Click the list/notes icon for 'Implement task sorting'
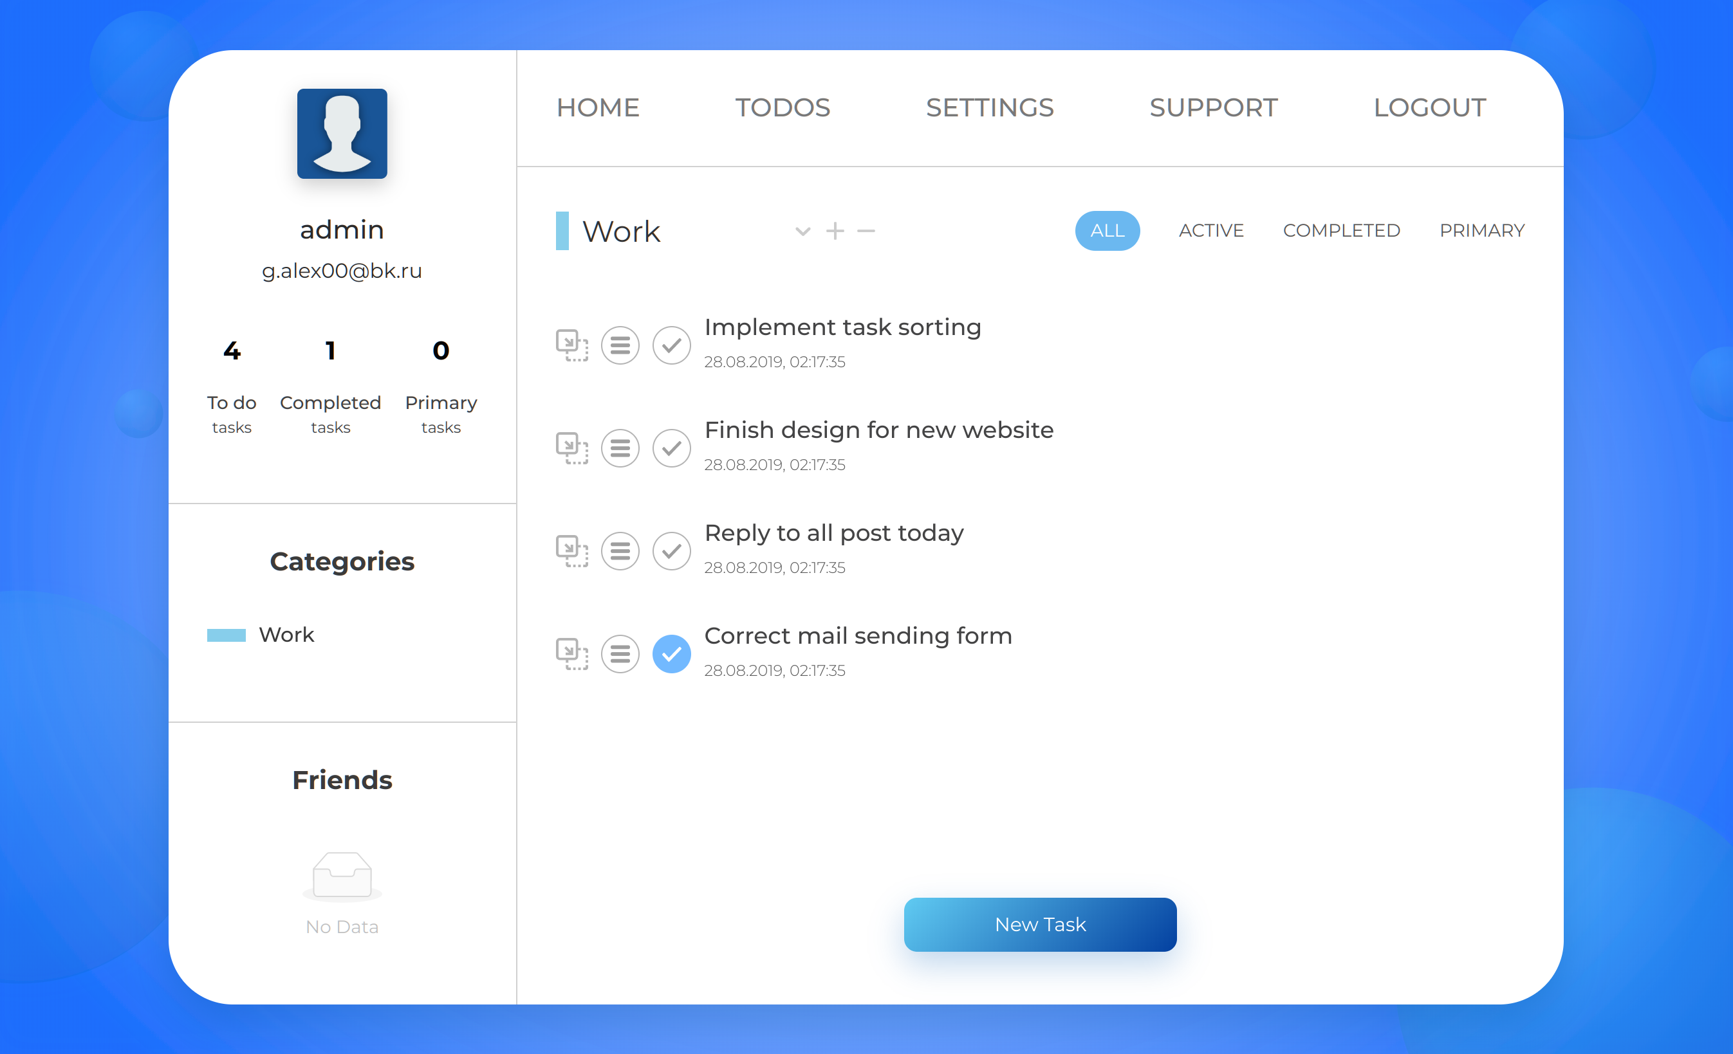 click(x=620, y=340)
